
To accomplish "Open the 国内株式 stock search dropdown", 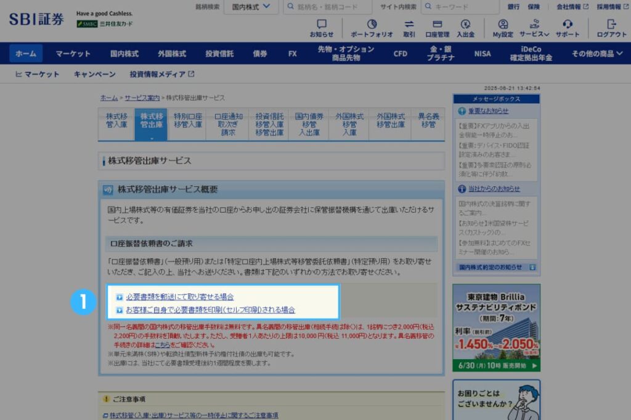I will tap(250, 7).
